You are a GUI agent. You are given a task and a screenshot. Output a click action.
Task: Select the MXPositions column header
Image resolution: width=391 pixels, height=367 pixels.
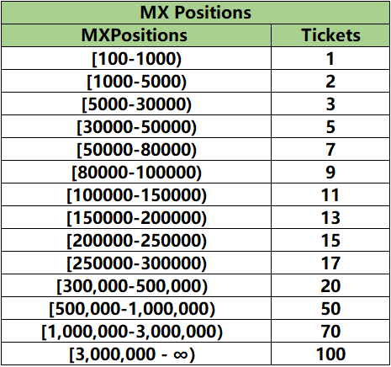tap(136, 35)
